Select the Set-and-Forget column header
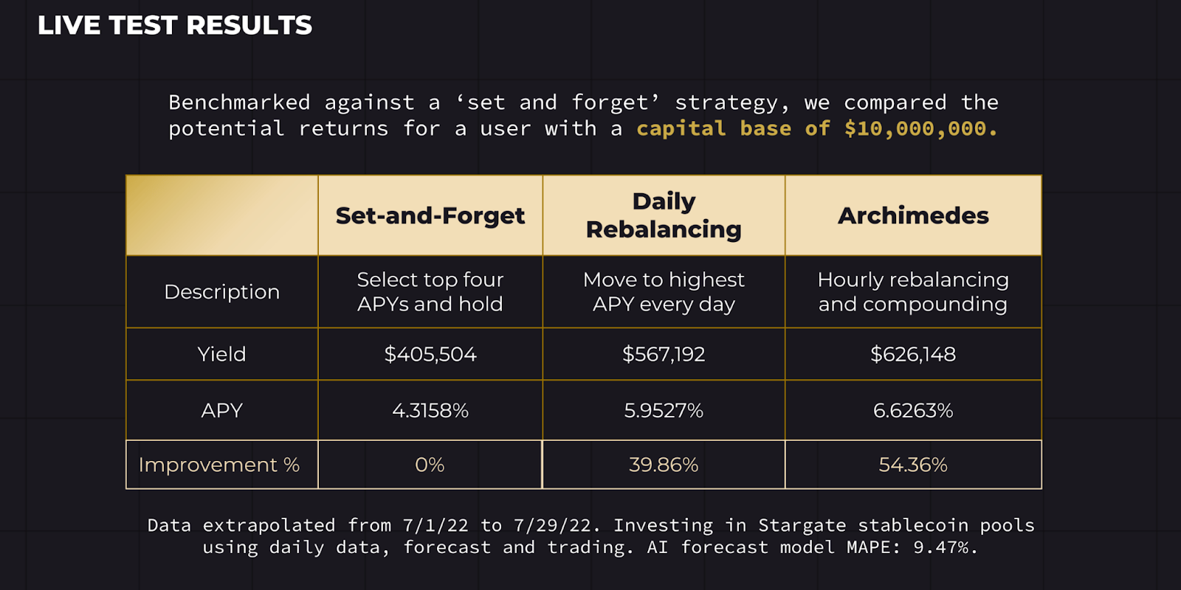 click(430, 215)
